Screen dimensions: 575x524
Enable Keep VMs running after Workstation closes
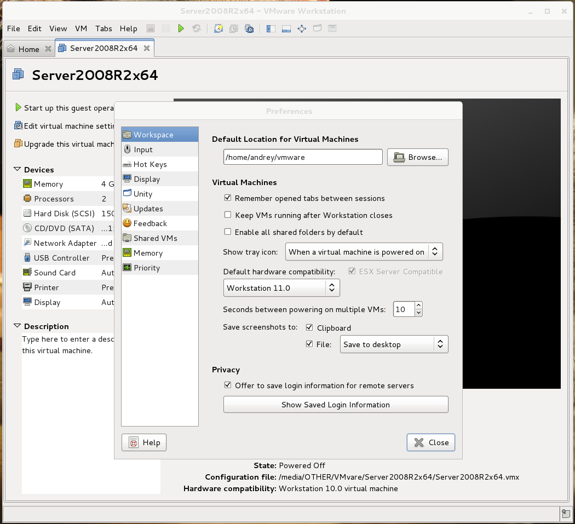[x=228, y=215]
